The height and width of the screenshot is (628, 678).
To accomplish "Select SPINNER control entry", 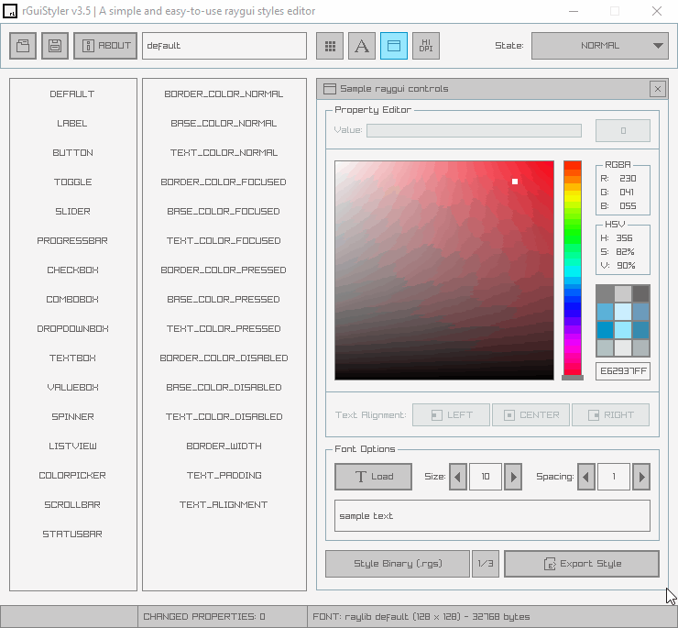I will [72, 417].
